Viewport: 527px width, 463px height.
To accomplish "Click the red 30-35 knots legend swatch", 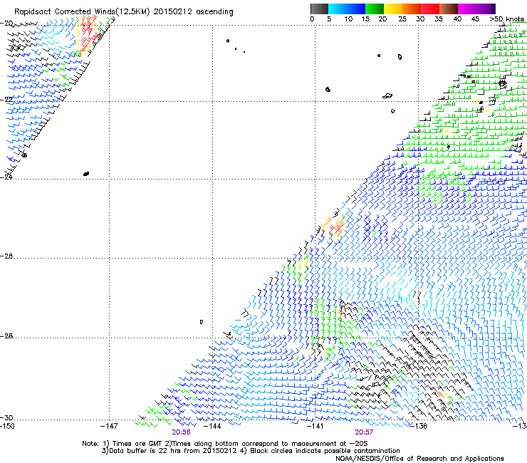I will click(430, 9).
